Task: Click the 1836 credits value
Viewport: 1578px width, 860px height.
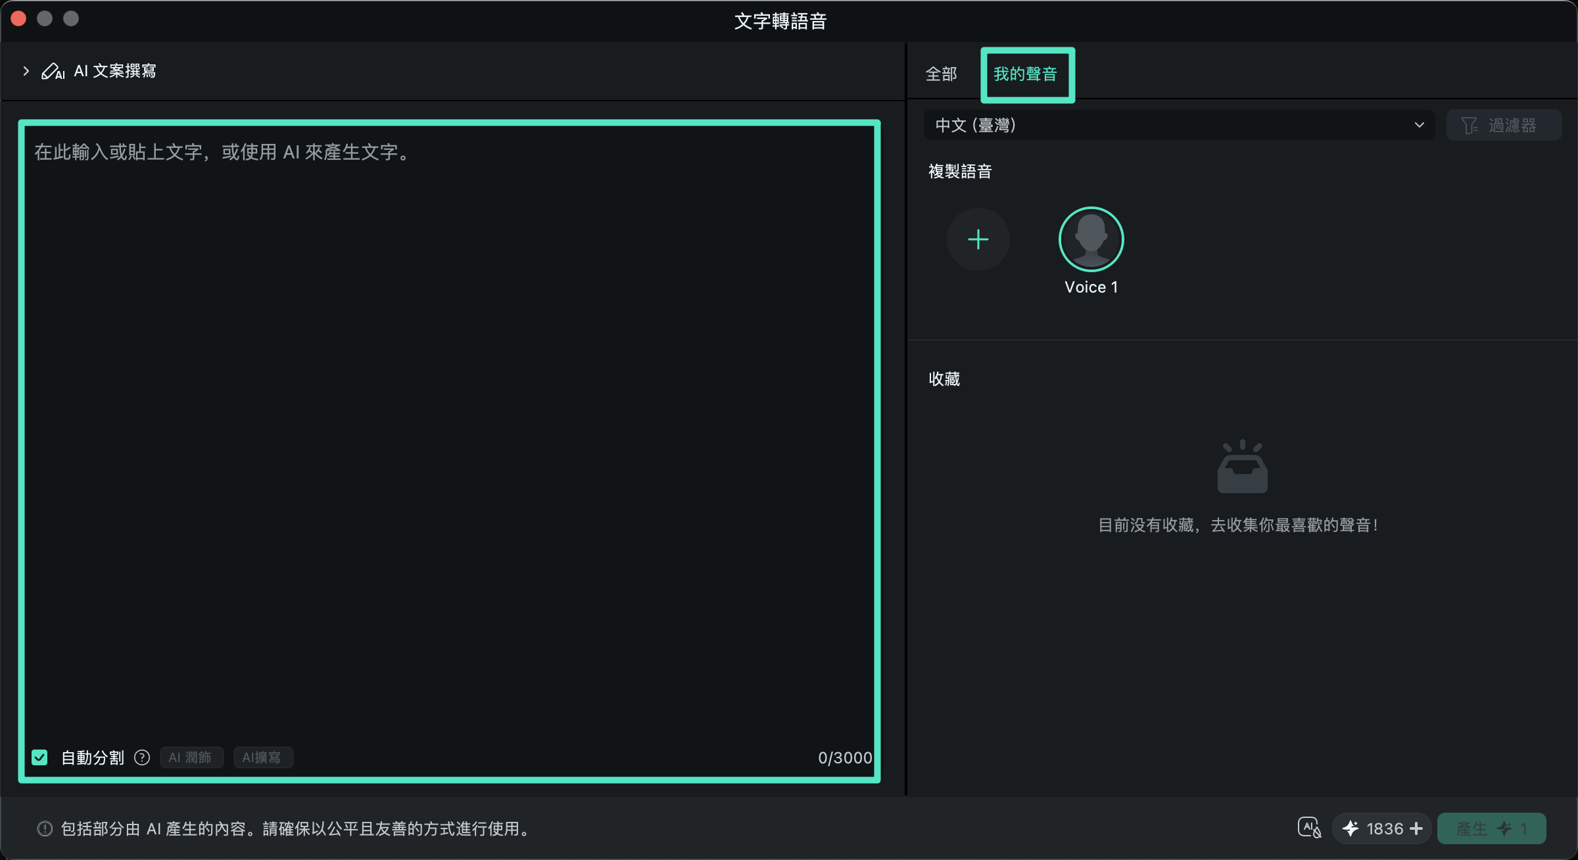Action: click(1385, 828)
